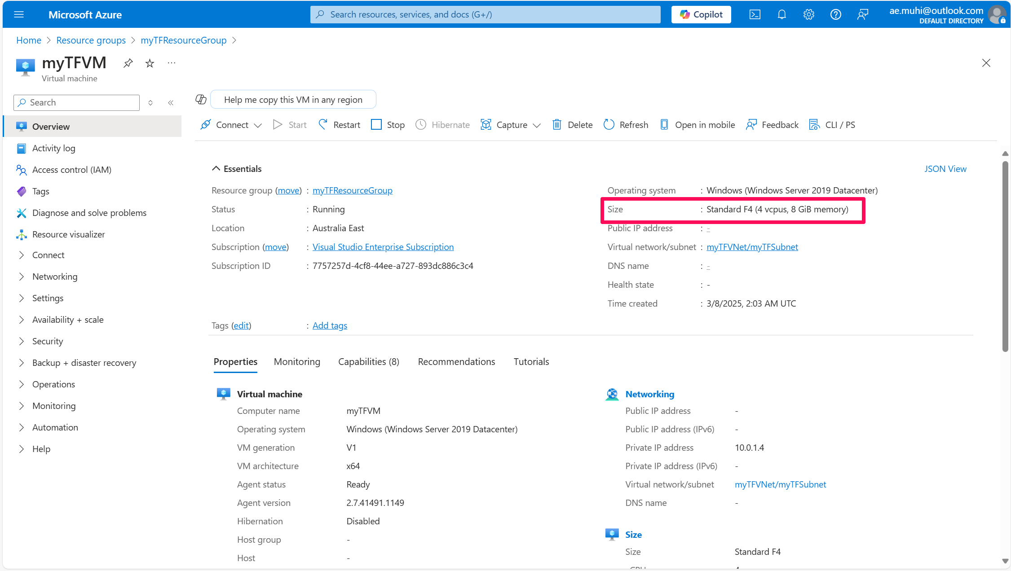The height and width of the screenshot is (571, 1011).
Task: Open the Networking heading link in Properties
Action: (649, 394)
